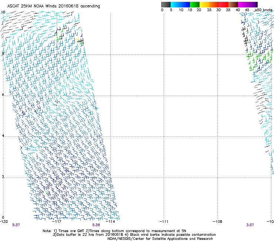The height and width of the screenshot is (241, 274).
Task: Click the title 'ASCAT 25KM NOAA Winds 20160618 ascending'
Action: 53,6
